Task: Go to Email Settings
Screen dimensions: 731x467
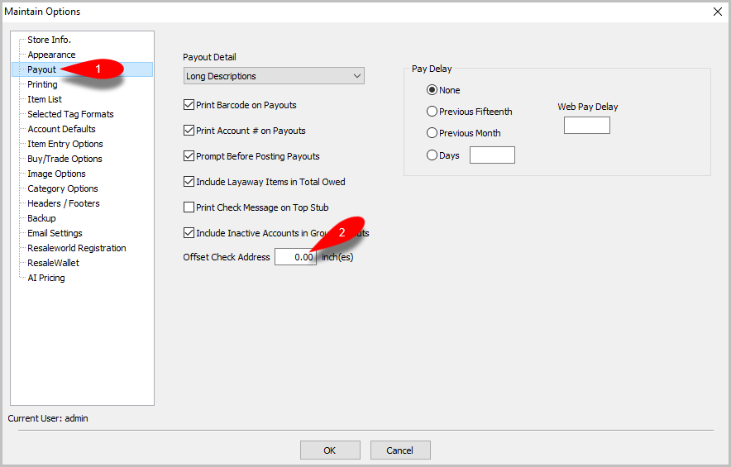Action: 55,233
